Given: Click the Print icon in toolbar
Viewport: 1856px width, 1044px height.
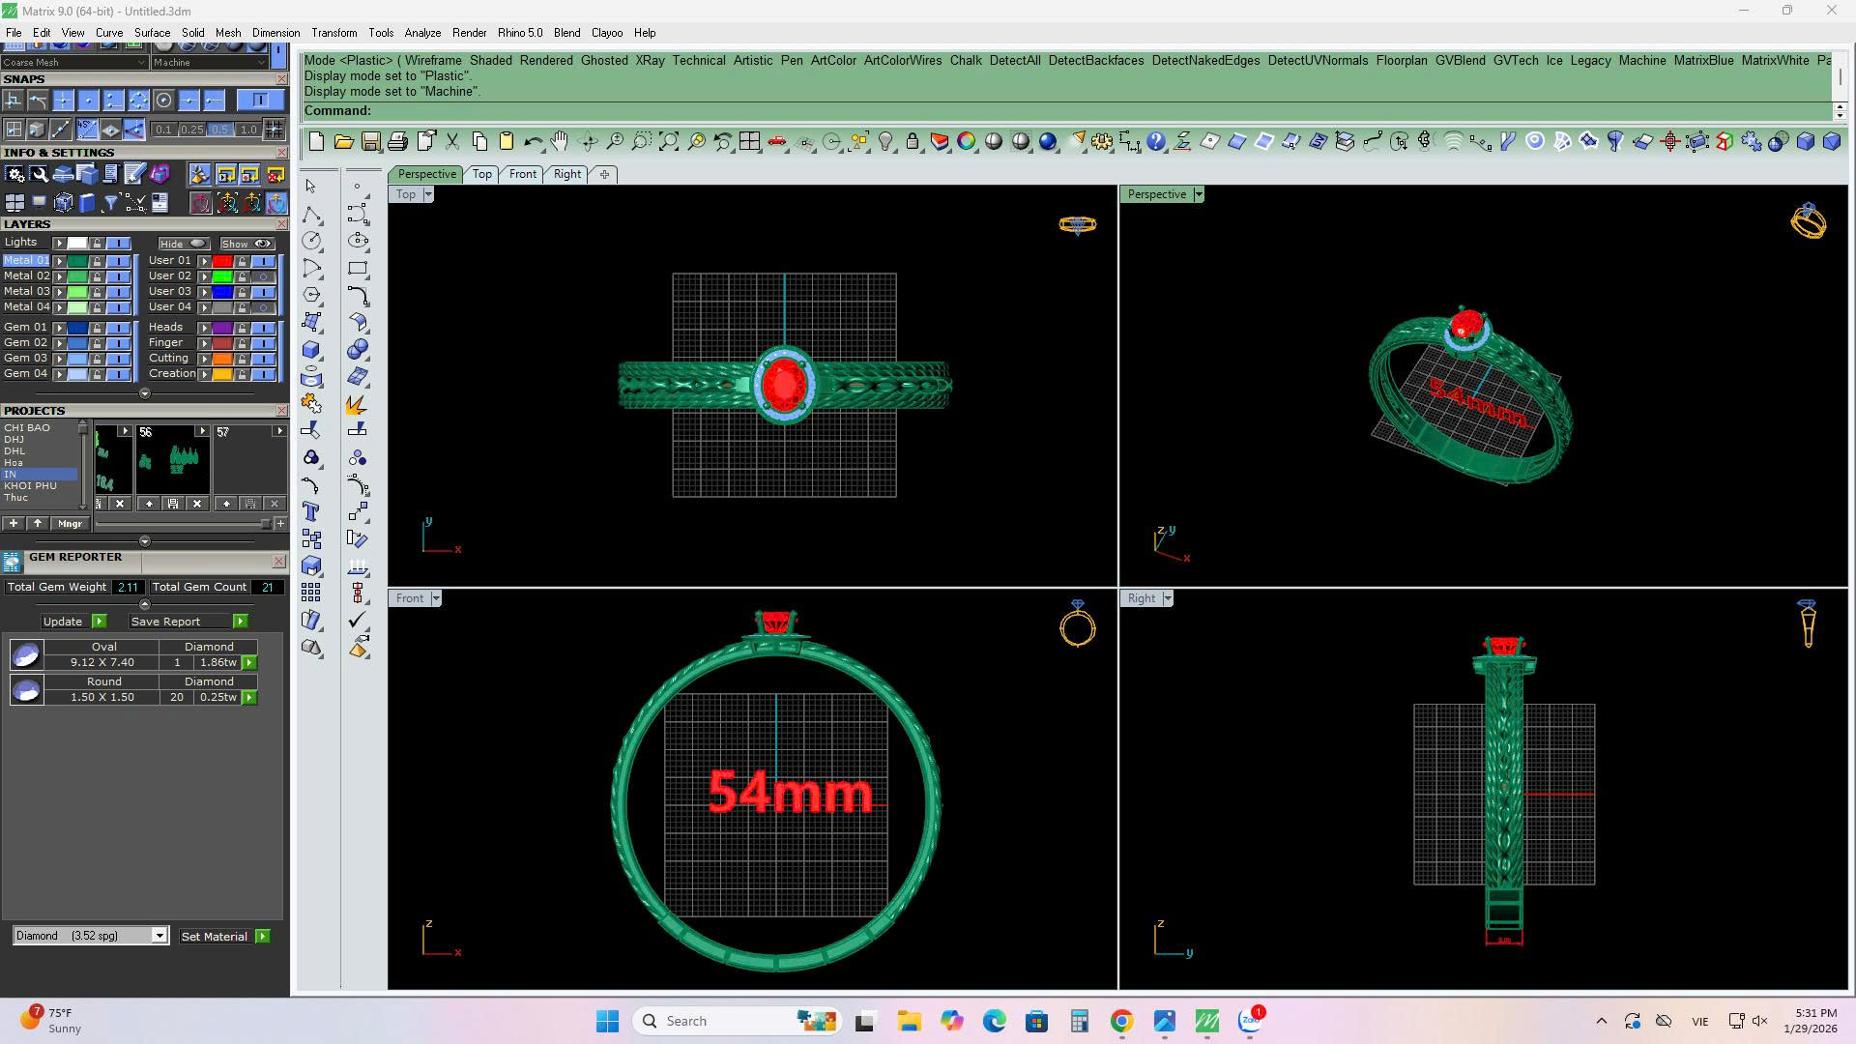Looking at the screenshot, I should [x=397, y=142].
